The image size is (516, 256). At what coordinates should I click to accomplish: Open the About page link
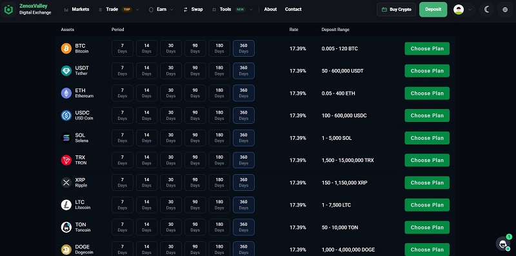[270, 10]
